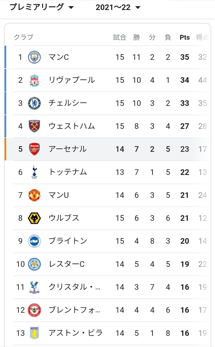Open the リヴァプール team link

coord(72,80)
